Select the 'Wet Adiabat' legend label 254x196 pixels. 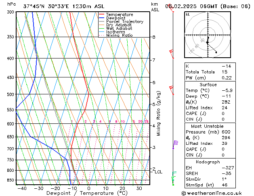click(x=119, y=28)
